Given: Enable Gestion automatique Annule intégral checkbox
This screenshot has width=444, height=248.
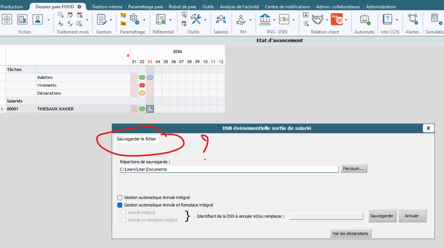Looking at the screenshot, I should 120,198.
